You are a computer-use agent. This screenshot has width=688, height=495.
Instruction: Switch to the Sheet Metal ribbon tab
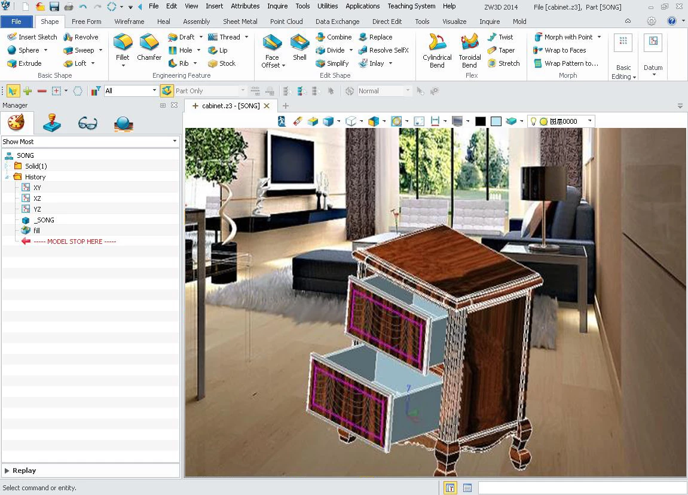point(240,22)
